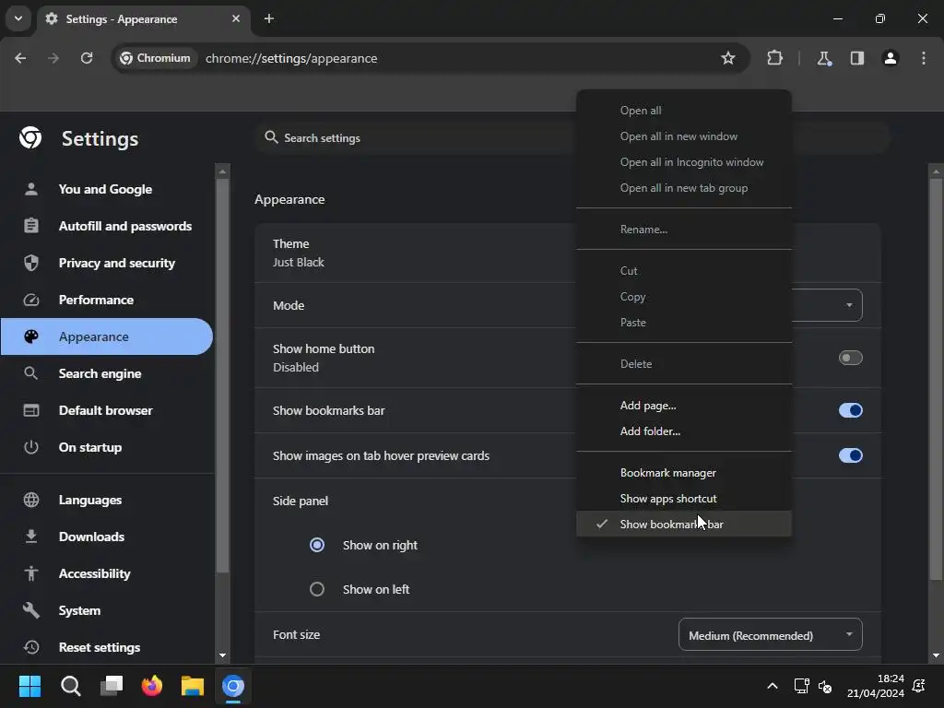Uncheck Show bookmarks bar menu item
The height and width of the screenshot is (708, 944).
pyautogui.click(x=684, y=525)
